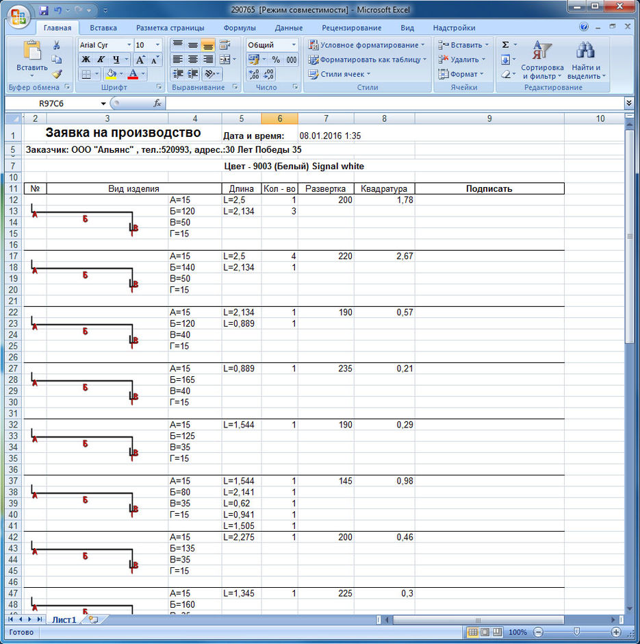Select the Лист1 sheet tab
Viewport: 640px width, 644px height.
click(64, 619)
